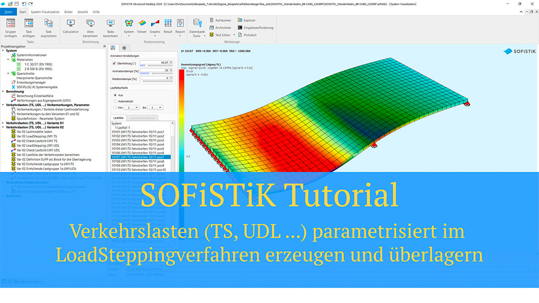
Task: Click the Aufräumen trash icon
Action: [212, 20]
